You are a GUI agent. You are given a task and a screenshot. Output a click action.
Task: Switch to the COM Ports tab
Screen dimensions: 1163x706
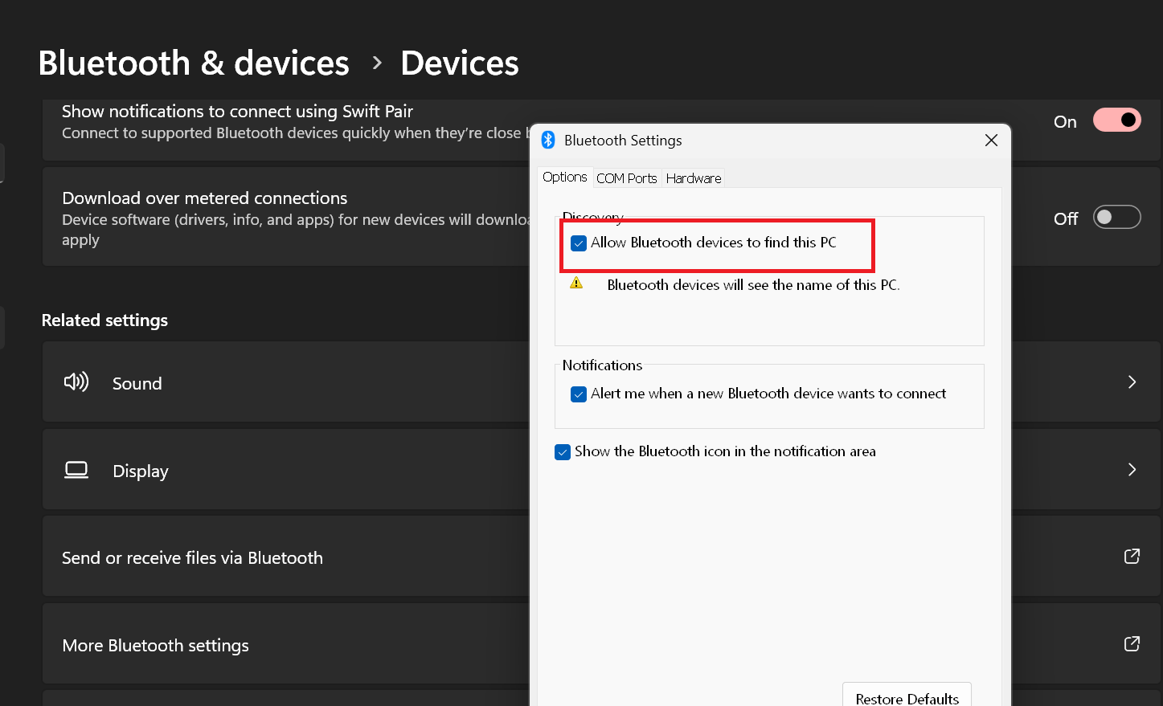627,178
